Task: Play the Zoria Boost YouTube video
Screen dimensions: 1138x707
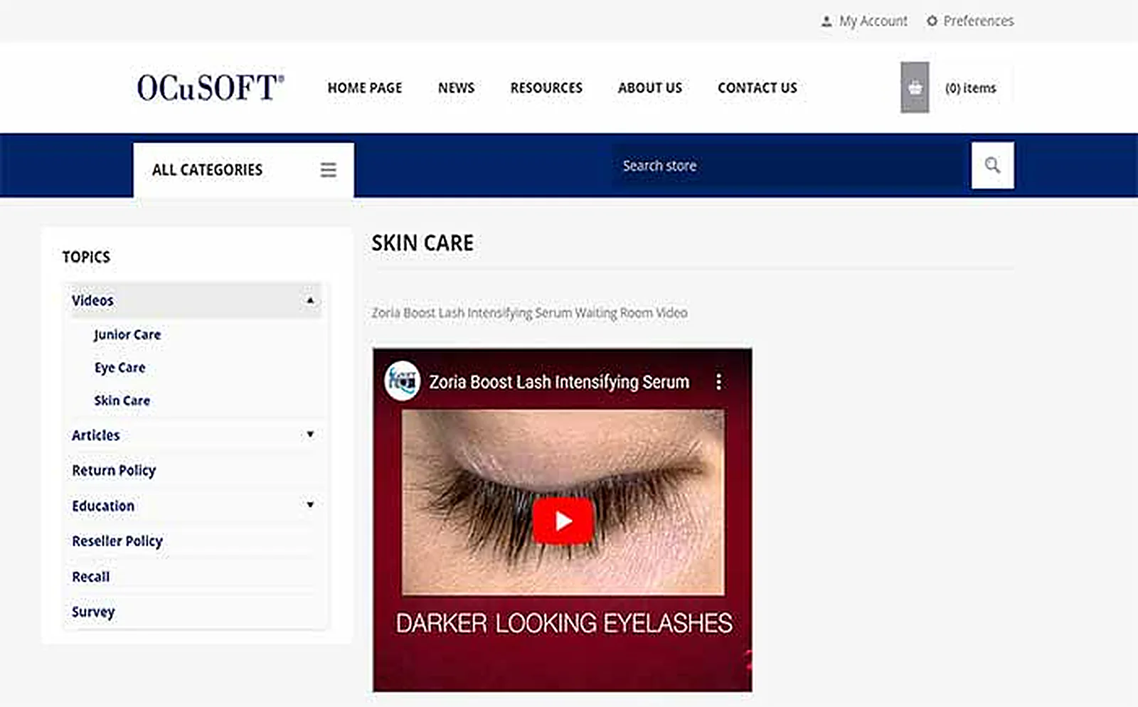Action: 563,521
